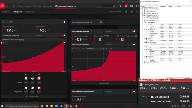
Task: Click the Стресс-тест label button
Action: tap(113, 12)
